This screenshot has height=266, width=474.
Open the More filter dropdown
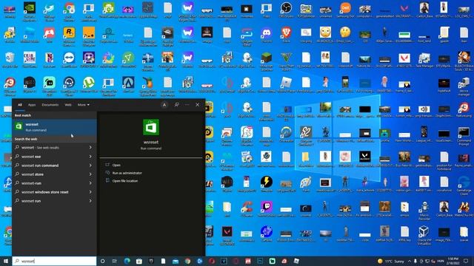84,105
